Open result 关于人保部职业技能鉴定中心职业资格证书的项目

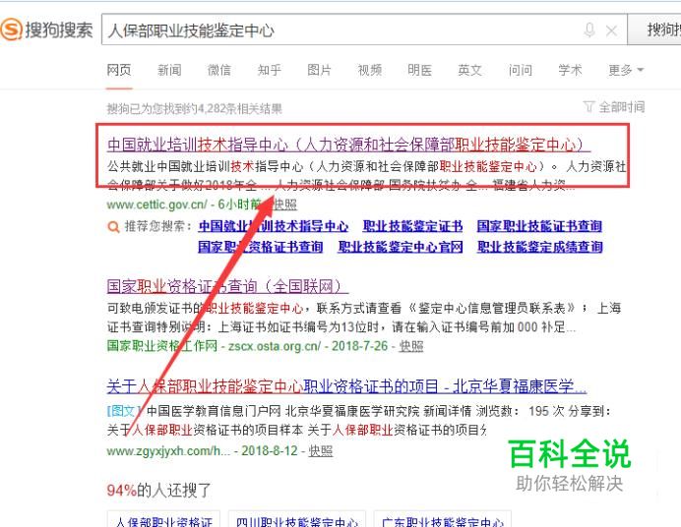tap(346, 386)
